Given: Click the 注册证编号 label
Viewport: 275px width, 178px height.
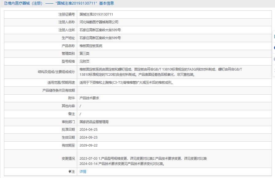Looking at the screenshot, I should coord(67,14).
